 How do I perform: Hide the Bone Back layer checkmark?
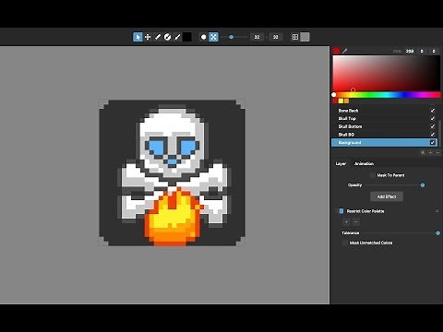pyautogui.click(x=433, y=111)
